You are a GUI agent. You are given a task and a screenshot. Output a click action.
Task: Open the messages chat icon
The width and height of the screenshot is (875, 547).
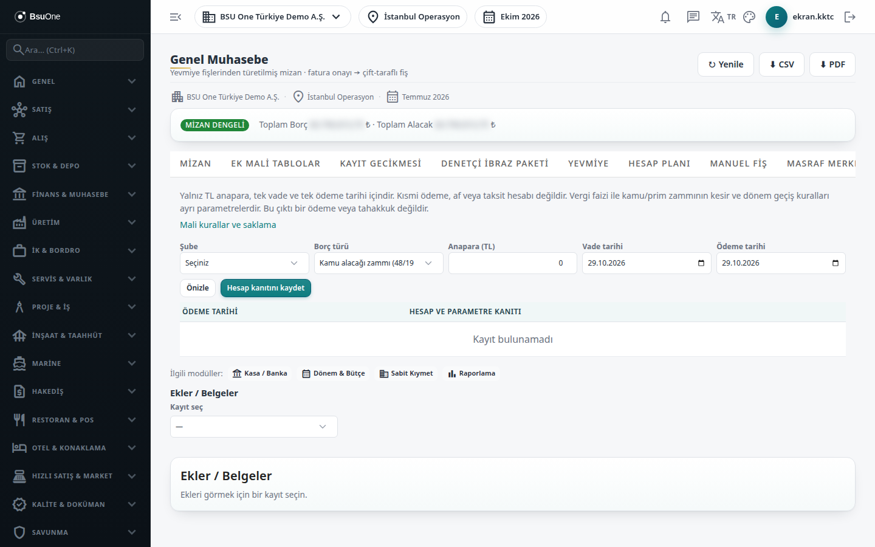[x=693, y=17]
